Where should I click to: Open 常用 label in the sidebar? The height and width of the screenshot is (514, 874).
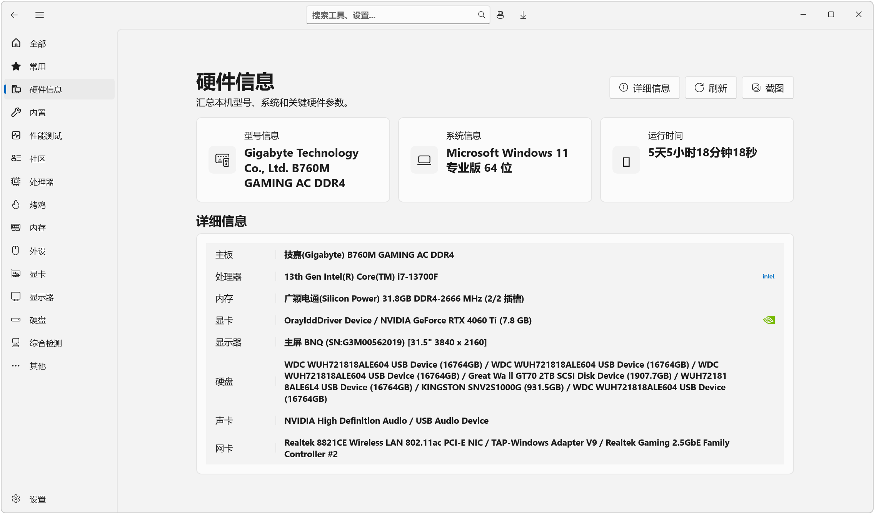click(38, 66)
